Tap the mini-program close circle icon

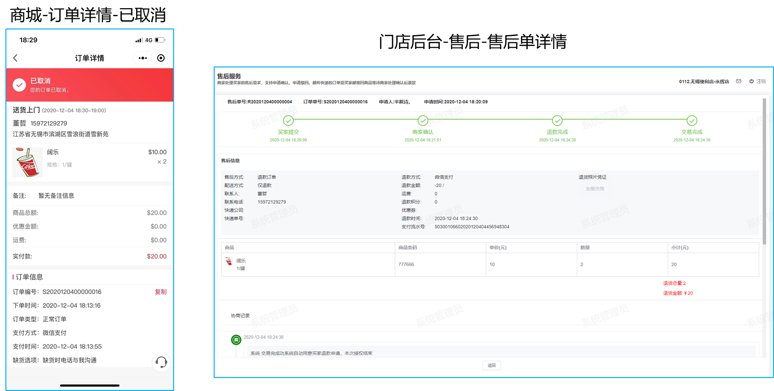pos(161,58)
